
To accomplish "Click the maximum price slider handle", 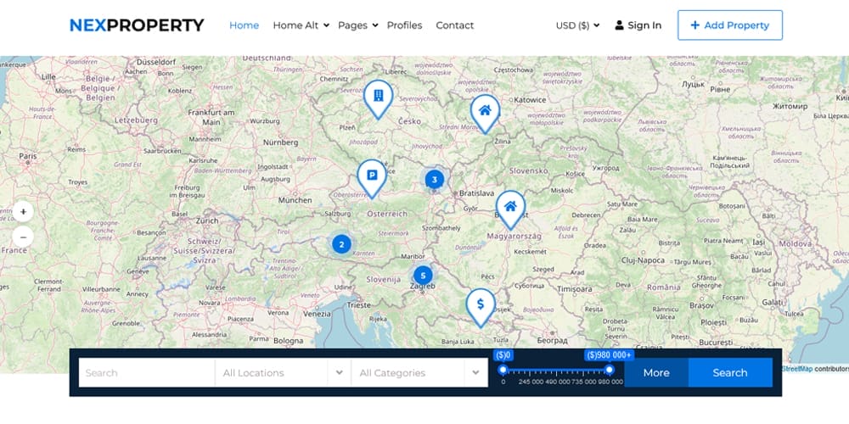I will coord(610,370).
